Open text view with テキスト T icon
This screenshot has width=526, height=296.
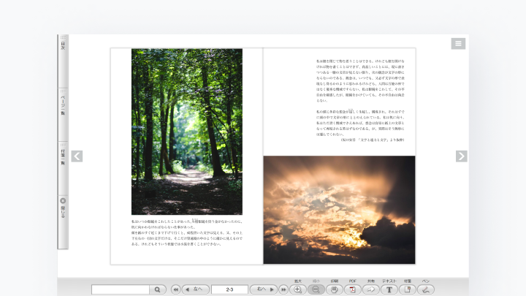click(389, 289)
